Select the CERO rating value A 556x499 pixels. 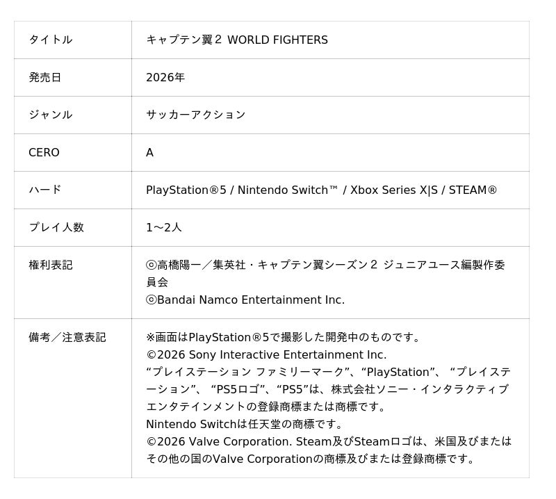coord(149,152)
